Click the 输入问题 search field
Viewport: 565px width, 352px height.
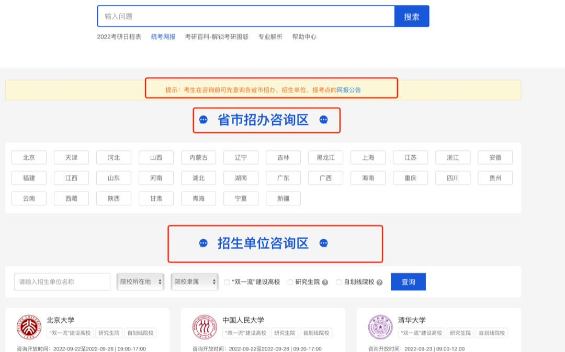point(246,16)
